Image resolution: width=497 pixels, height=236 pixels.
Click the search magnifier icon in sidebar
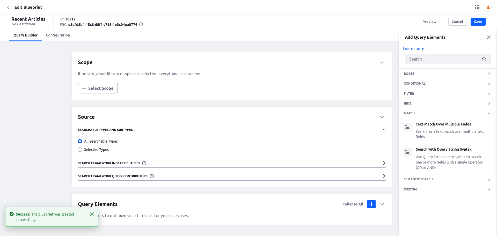coord(484,59)
